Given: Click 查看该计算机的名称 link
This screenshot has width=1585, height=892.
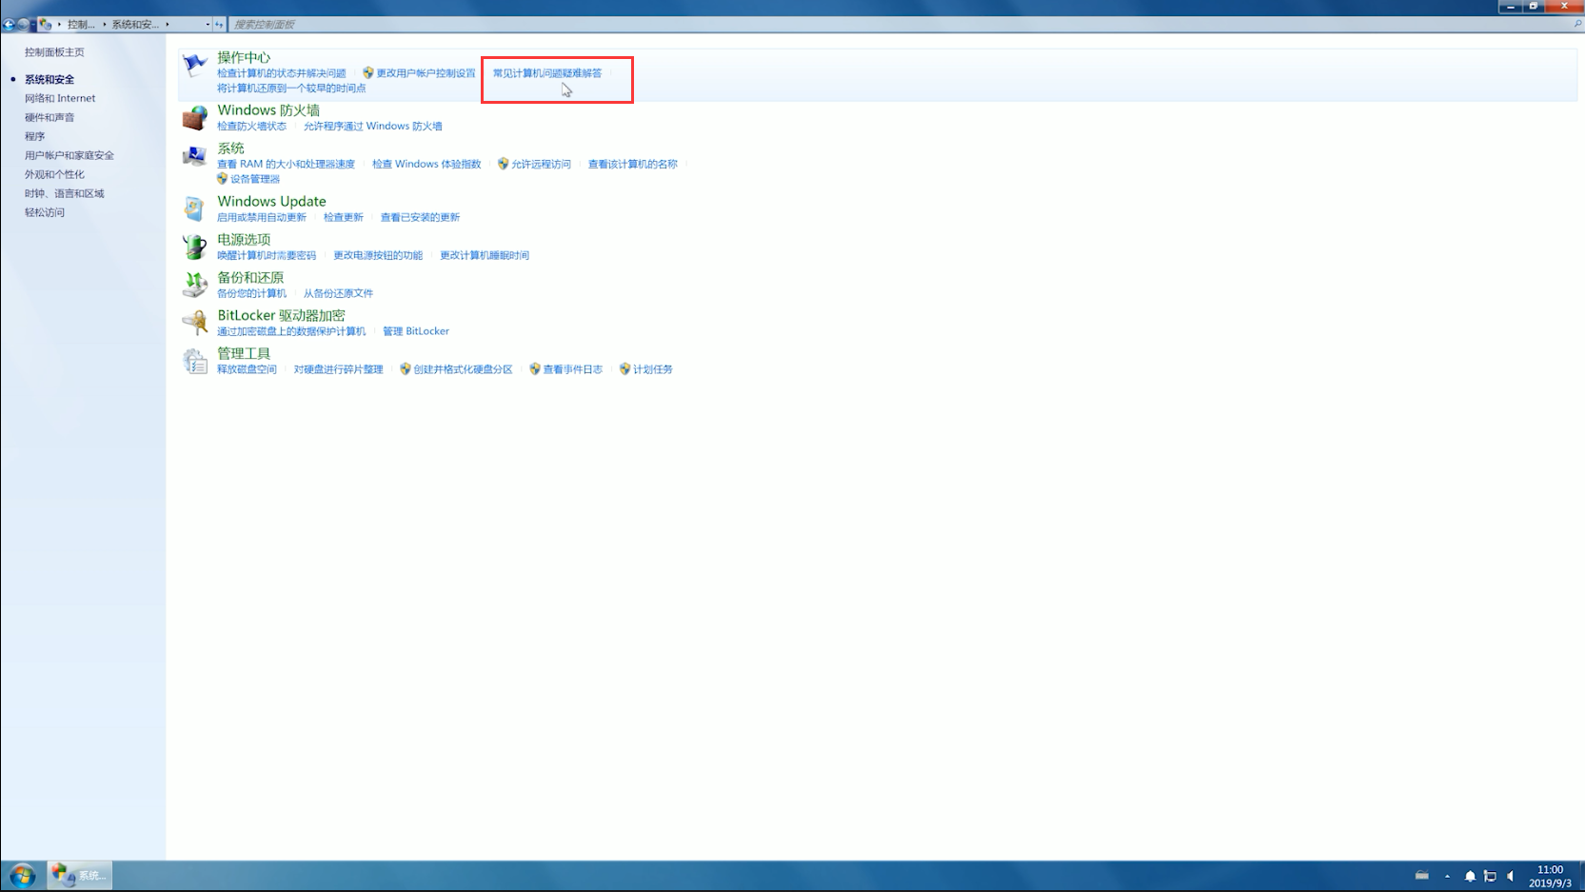Looking at the screenshot, I should click(633, 164).
